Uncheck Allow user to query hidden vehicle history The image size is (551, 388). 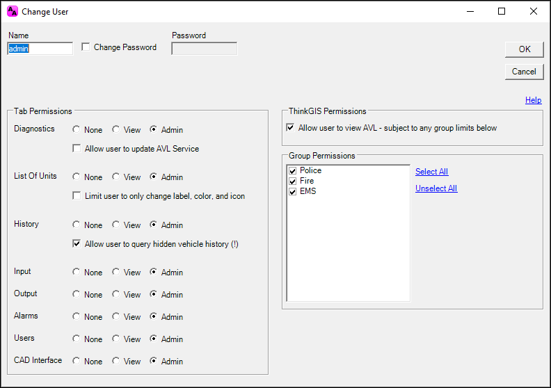pyautogui.click(x=77, y=243)
